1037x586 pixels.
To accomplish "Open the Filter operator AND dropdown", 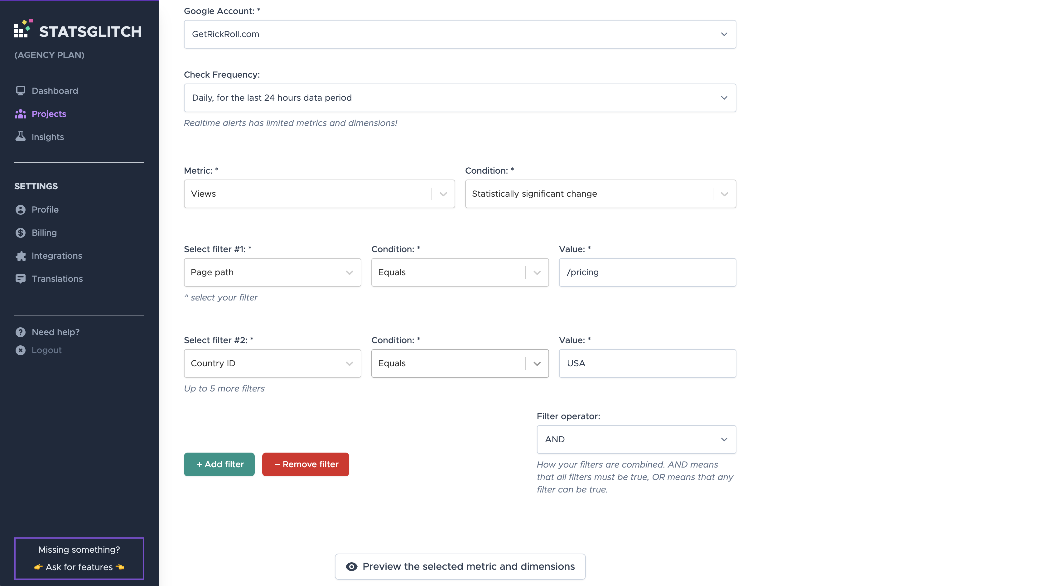I will (636, 439).
